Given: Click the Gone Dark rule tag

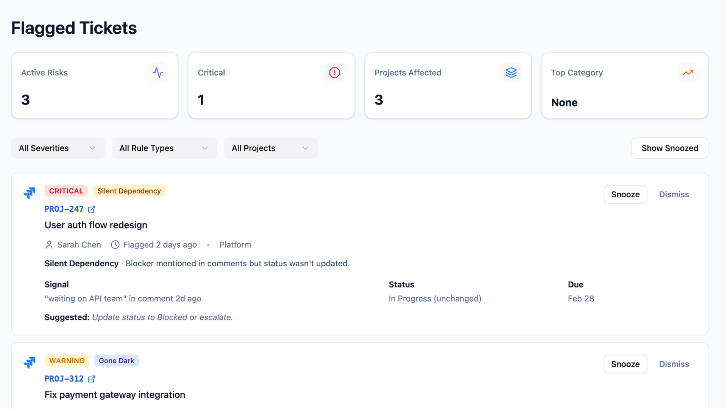Looking at the screenshot, I should pos(116,361).
